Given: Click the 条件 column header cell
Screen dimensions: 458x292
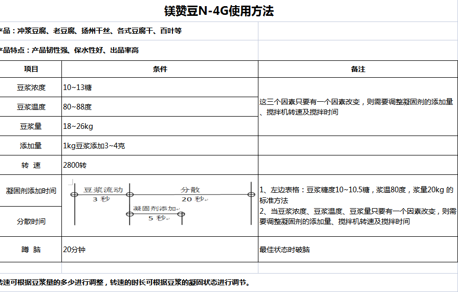Looking at the screenshot, I should pyautogui.click(x=160, y=69).
